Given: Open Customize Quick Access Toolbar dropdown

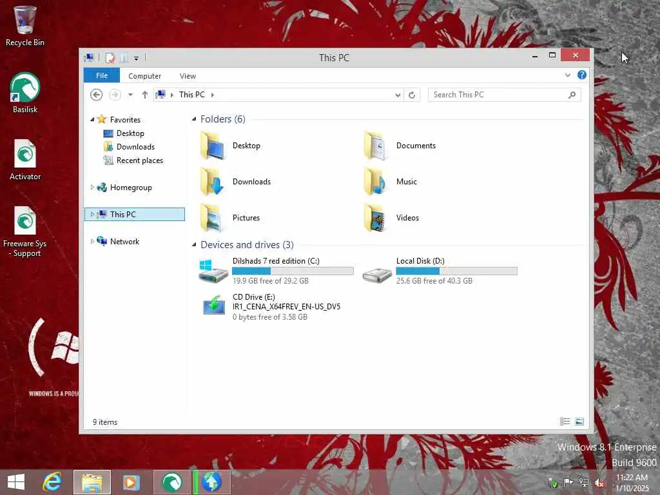Looking at the screenshot, I should pyautogui.click(x=137, y=59).
